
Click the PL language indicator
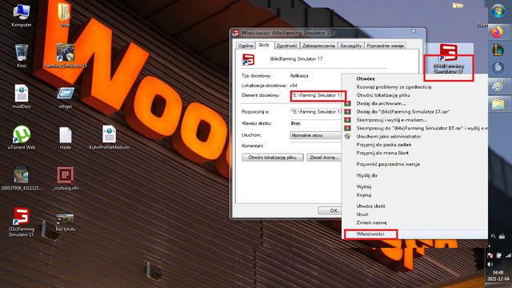click(x=493, y=236)
